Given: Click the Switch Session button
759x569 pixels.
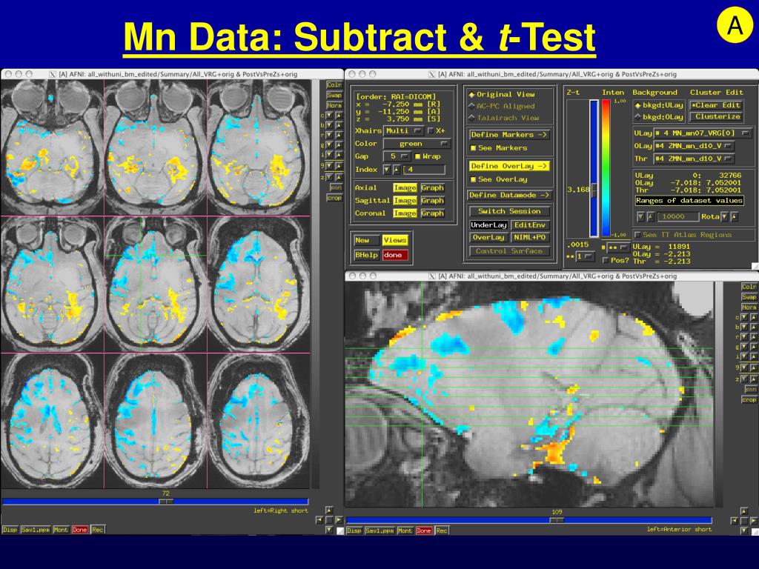Looking at the screenshot, I should [509, 211].
